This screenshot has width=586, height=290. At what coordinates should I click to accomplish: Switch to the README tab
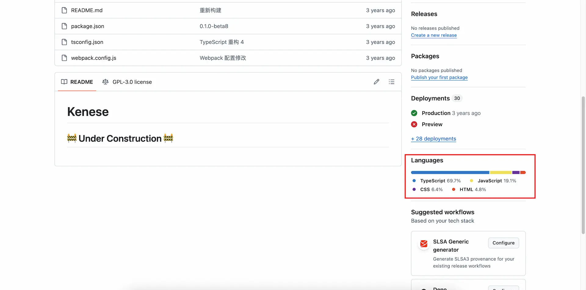coord(77,82)
